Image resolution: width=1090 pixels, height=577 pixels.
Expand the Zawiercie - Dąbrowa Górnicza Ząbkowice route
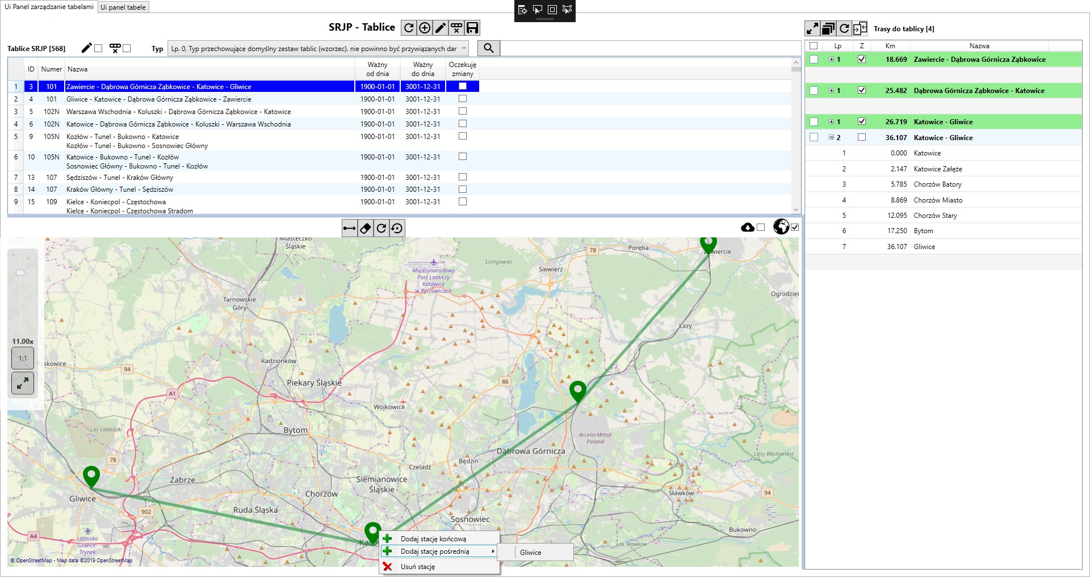click(831, 60)
